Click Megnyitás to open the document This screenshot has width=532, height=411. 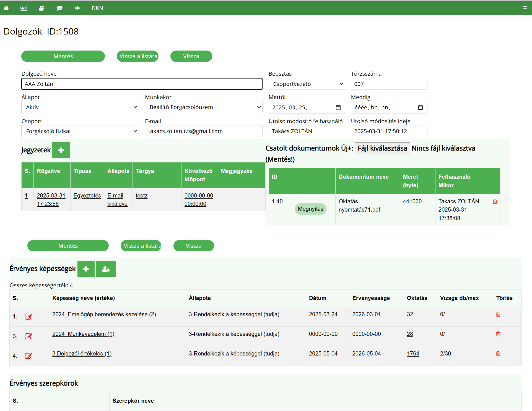(x=310, y=209)
